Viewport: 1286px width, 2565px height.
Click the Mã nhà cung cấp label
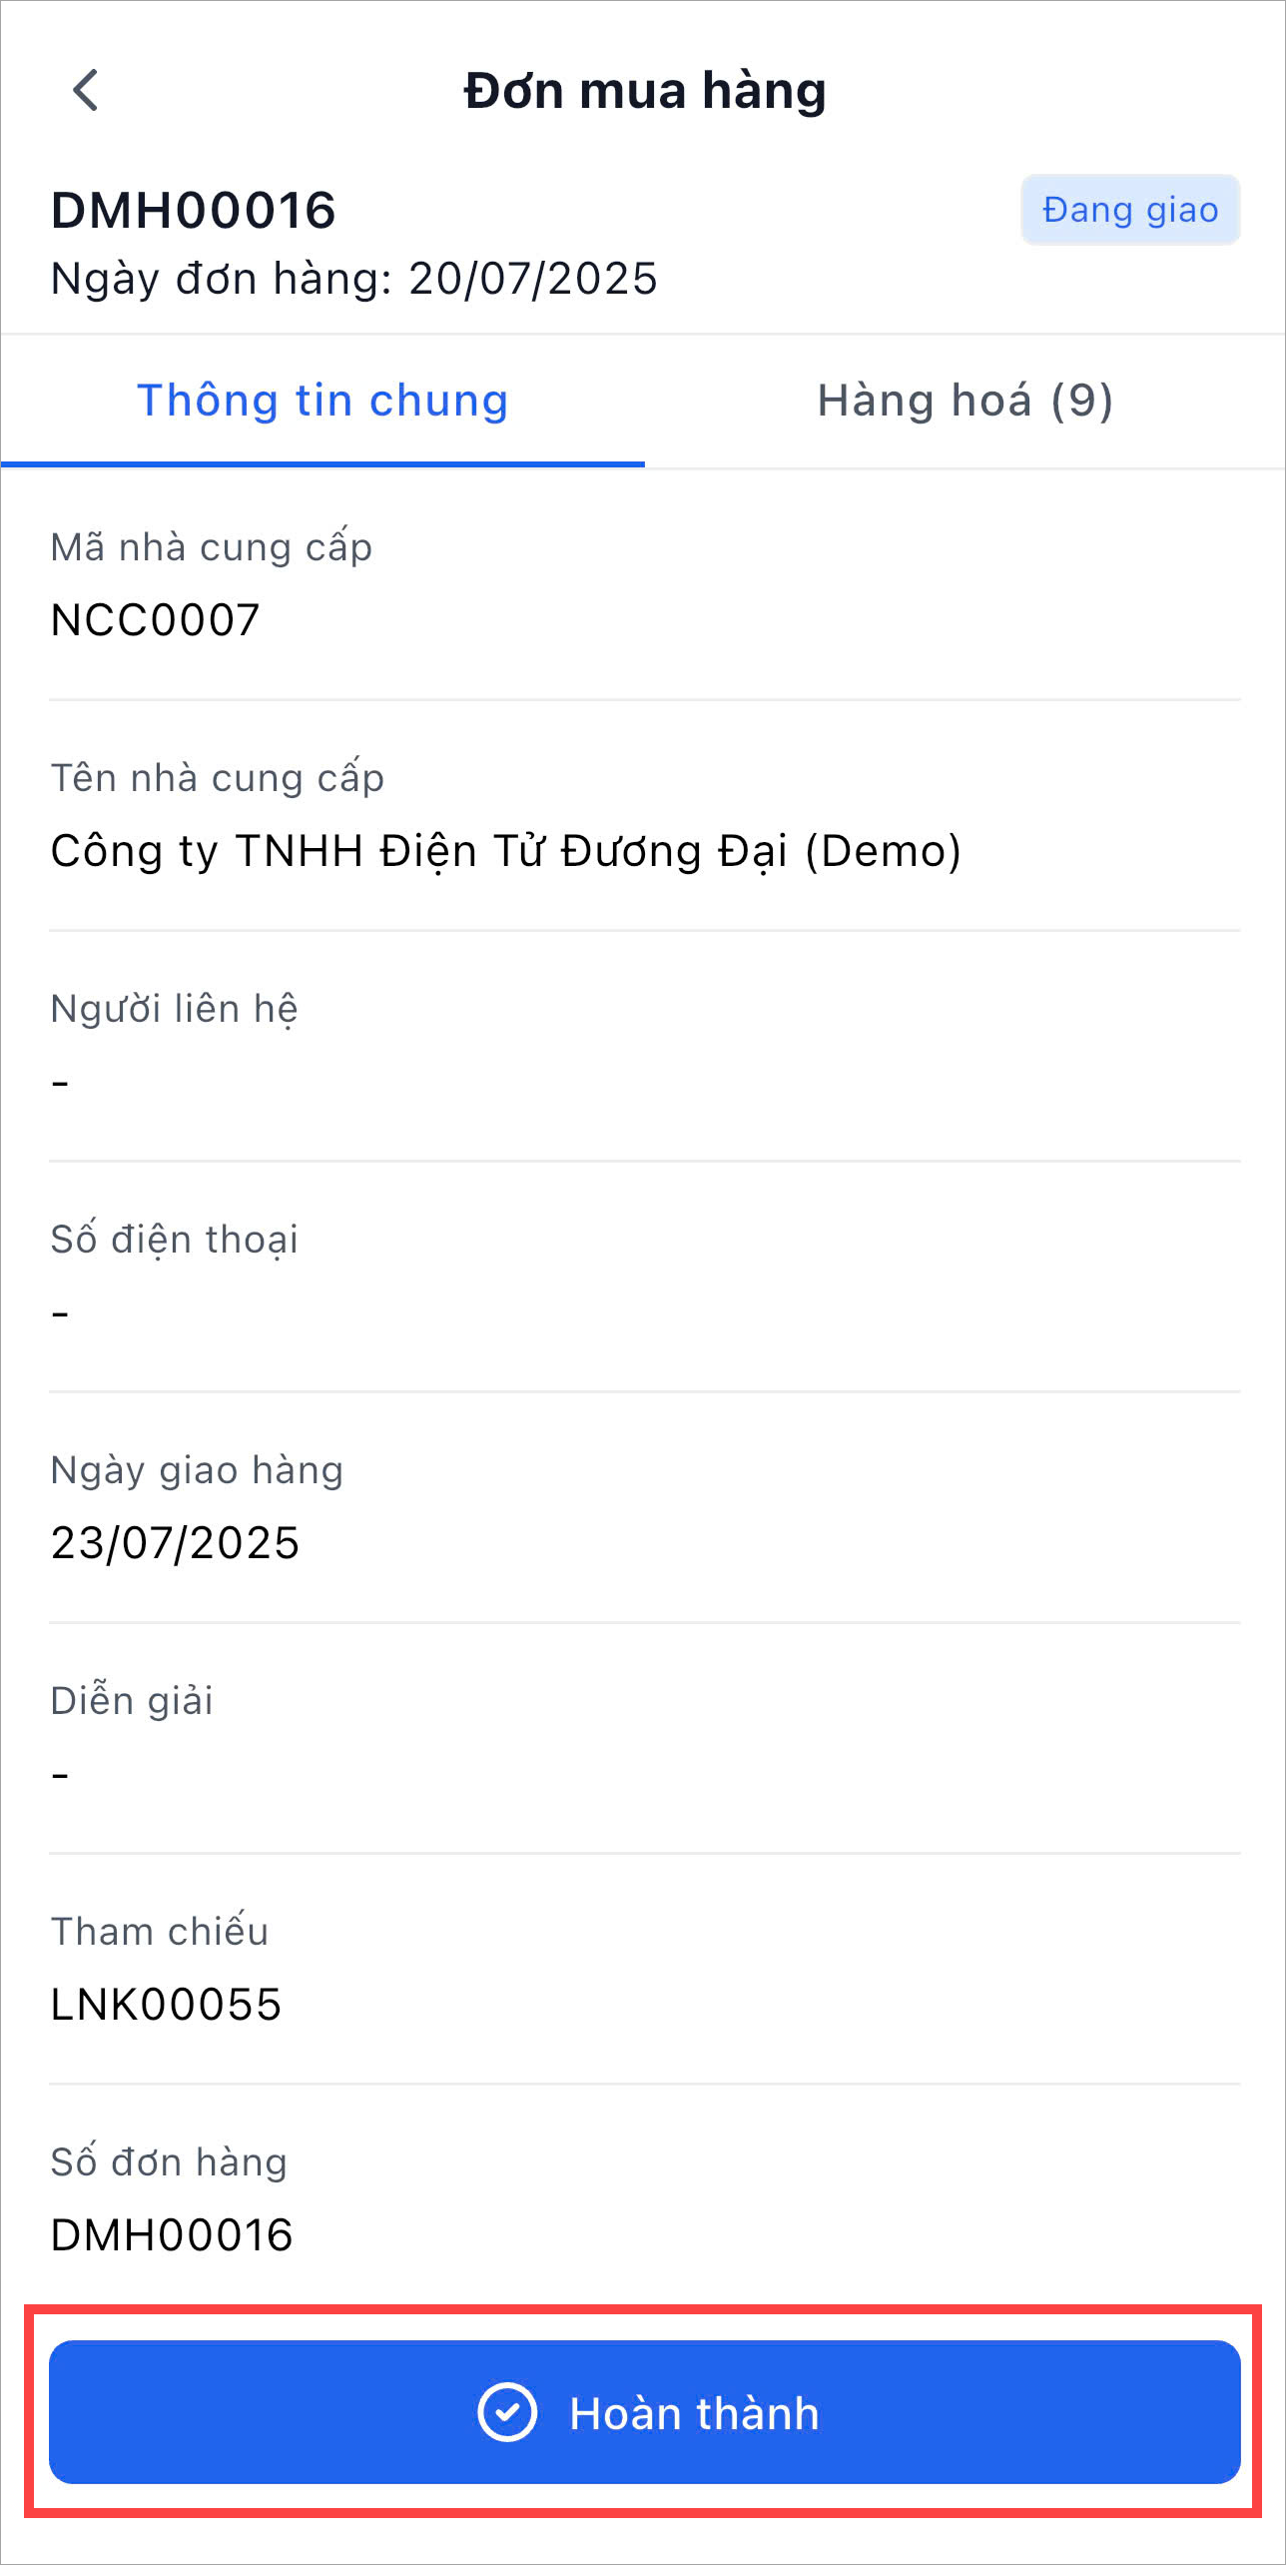[212, 547]
